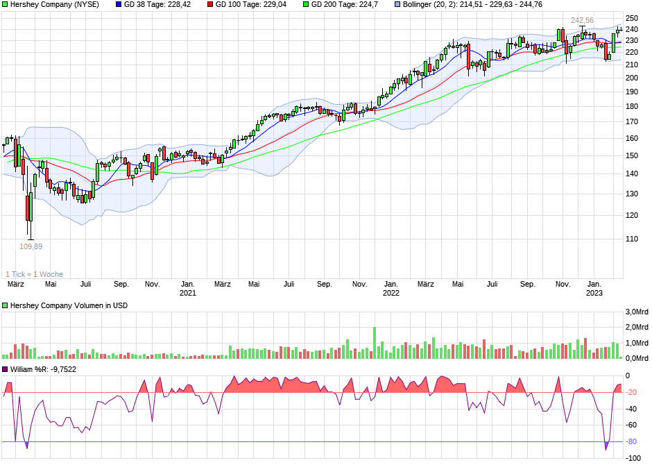Screen dimensions: 652x465
Task: Click the 242,56 high price annotation
Action: click(582, 20)
